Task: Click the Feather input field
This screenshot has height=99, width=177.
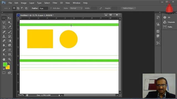Action: 43,8
